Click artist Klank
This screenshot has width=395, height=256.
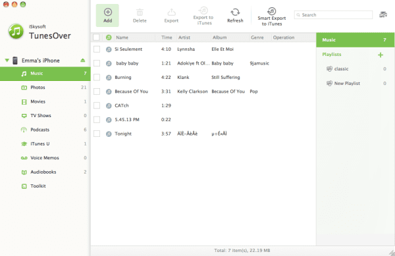[183, 77]
